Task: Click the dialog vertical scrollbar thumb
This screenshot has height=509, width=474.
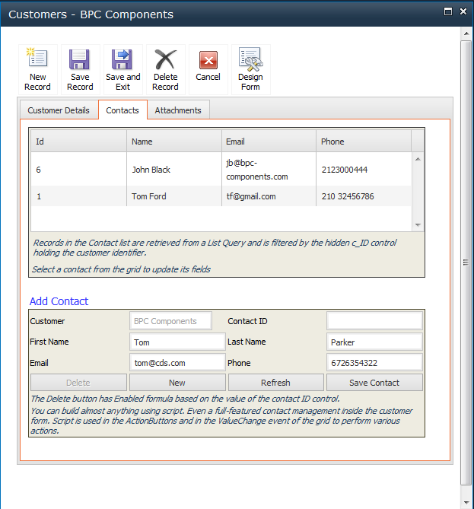Action: tap(466, 263)
